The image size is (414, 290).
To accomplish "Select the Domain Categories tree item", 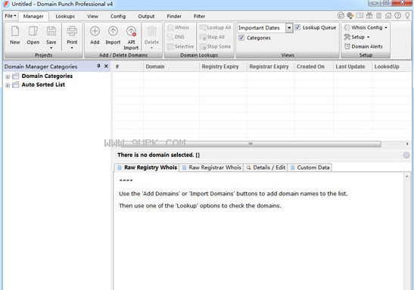I will 47,76.
